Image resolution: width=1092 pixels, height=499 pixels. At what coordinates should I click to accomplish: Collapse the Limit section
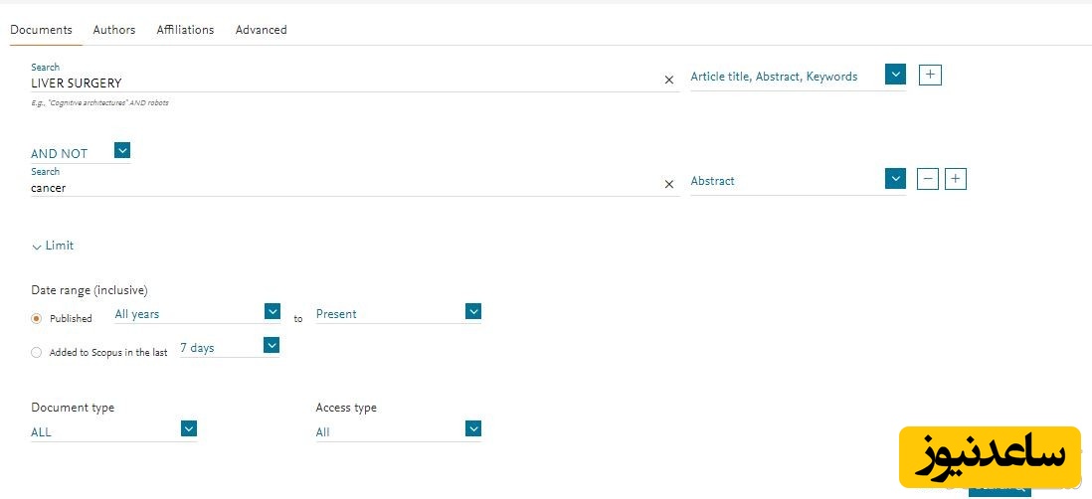(x=53, y=246)
